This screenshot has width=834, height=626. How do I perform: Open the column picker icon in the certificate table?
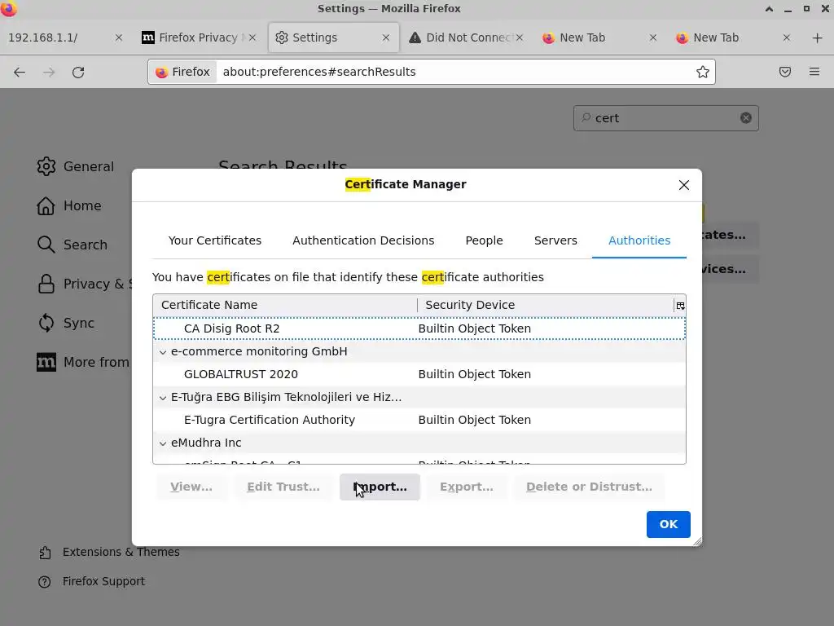click(680, 306)
